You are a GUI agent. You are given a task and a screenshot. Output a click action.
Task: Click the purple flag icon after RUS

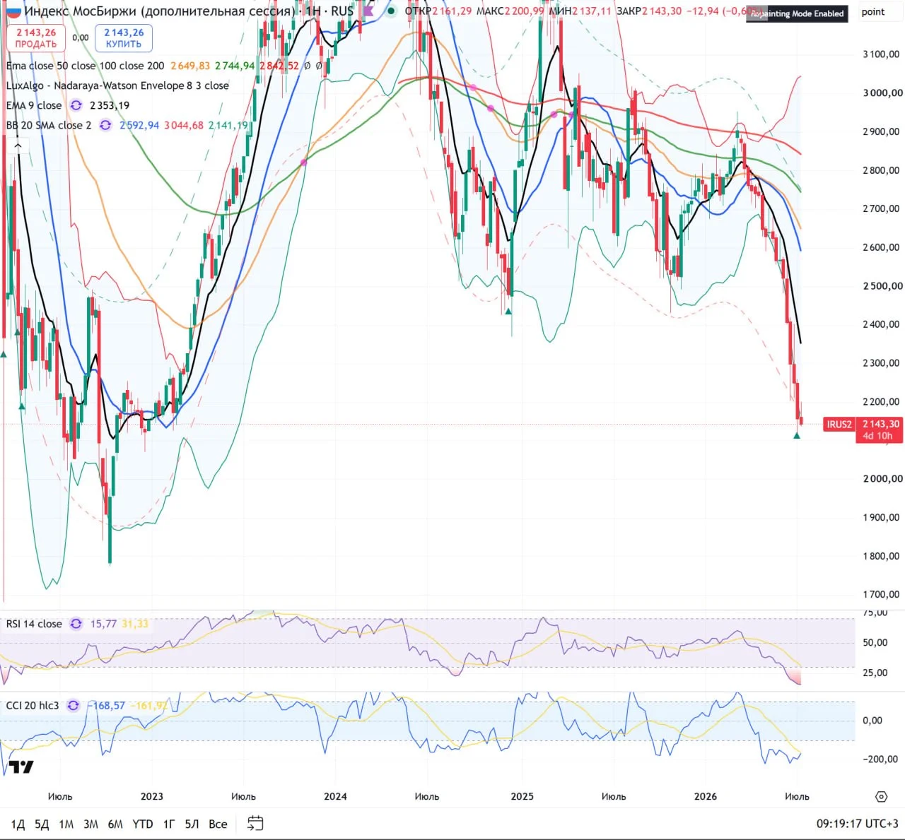point(368,11)
